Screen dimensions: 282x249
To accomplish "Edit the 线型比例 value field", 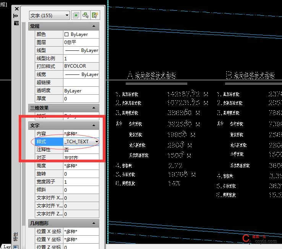I will [81, 58].
